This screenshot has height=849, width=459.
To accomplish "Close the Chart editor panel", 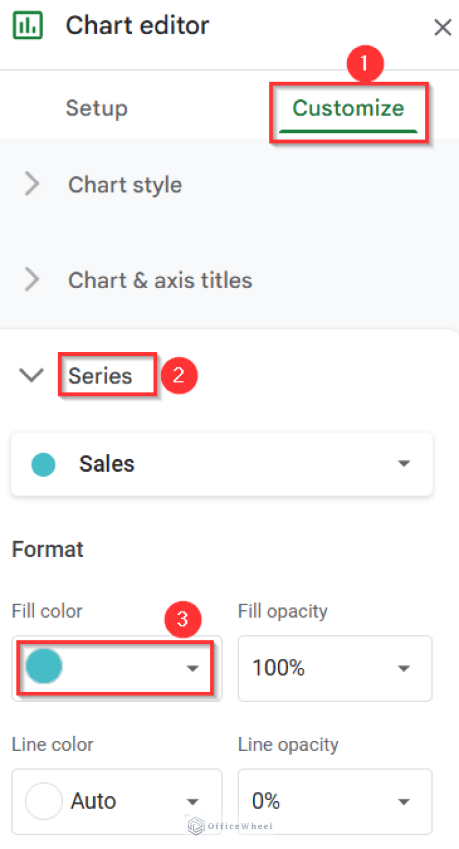I will [x=443, y=27].
